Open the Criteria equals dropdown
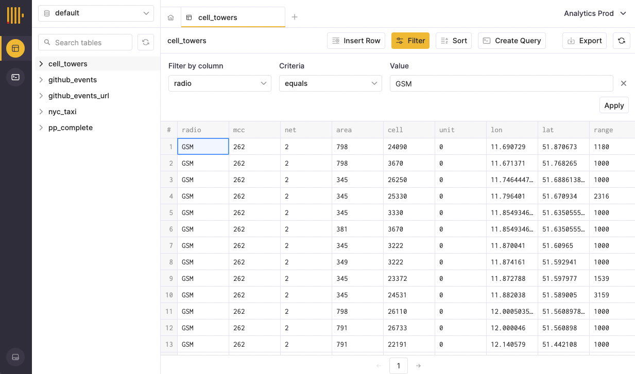Screen dimensions: 635x374 click(x=330, y=83)
